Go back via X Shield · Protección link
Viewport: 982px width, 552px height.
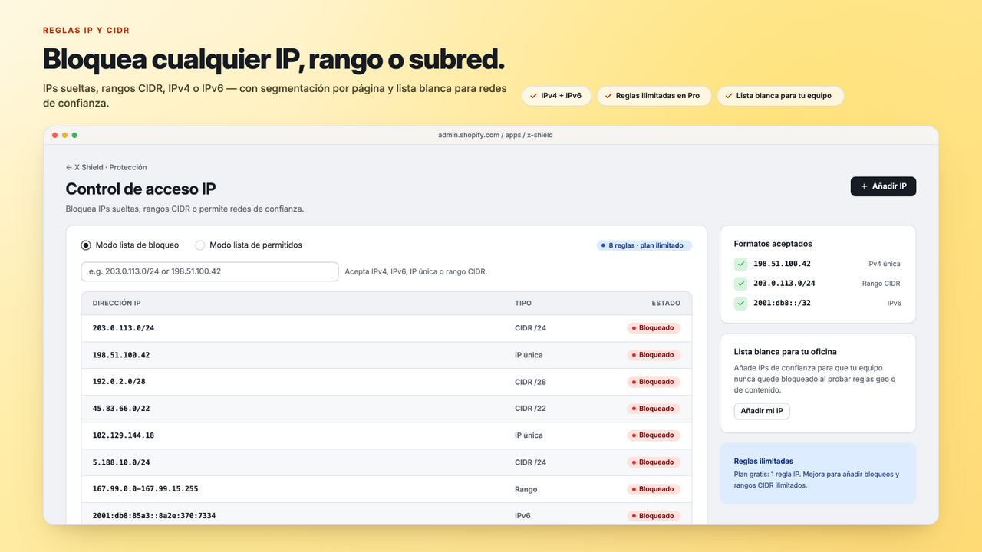(x=106, y=167)
